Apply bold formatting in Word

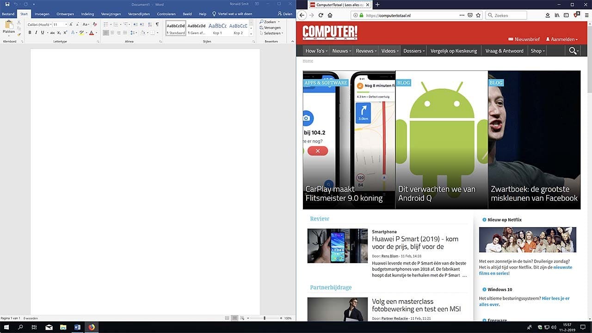coord(30,33)
